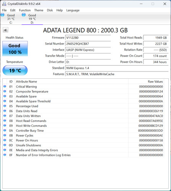Click status orb of Media and Data Integrity Errors
Viewport: 171px width, 191px height.
point(5,150)
